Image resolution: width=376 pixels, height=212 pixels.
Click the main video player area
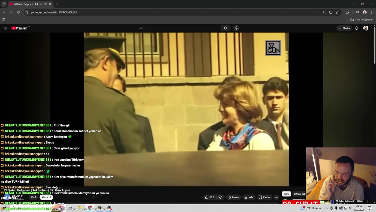186,109
